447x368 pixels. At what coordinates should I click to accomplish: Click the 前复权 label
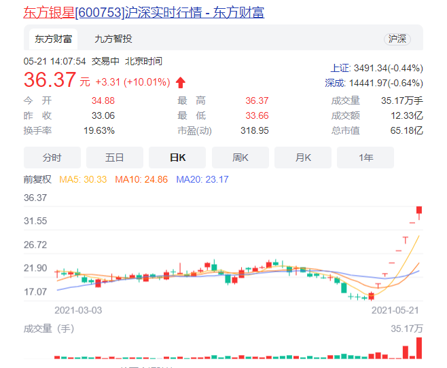(x=37, y=179)
